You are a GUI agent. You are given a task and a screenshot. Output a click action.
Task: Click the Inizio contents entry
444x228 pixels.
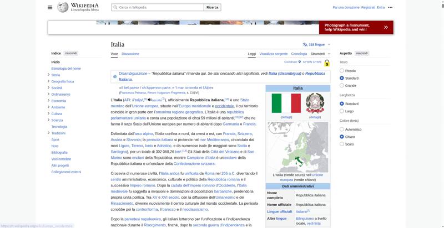56,62
